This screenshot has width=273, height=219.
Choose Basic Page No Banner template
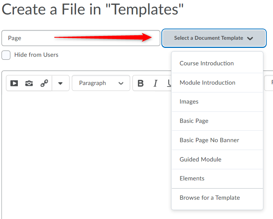(209, 140)
